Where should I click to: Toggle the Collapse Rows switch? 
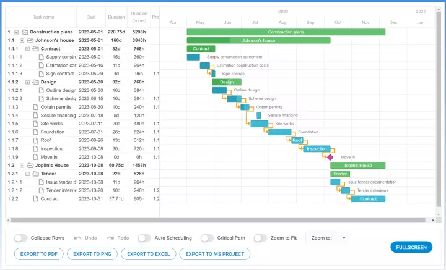click(21, 238)
